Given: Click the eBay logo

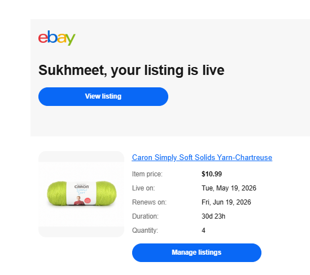Looking at the screenshot, I should (x=56, y=38).
